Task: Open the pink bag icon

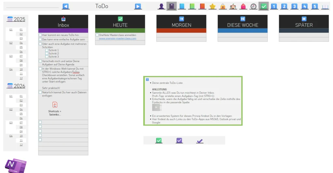Action: click(243, 6)
